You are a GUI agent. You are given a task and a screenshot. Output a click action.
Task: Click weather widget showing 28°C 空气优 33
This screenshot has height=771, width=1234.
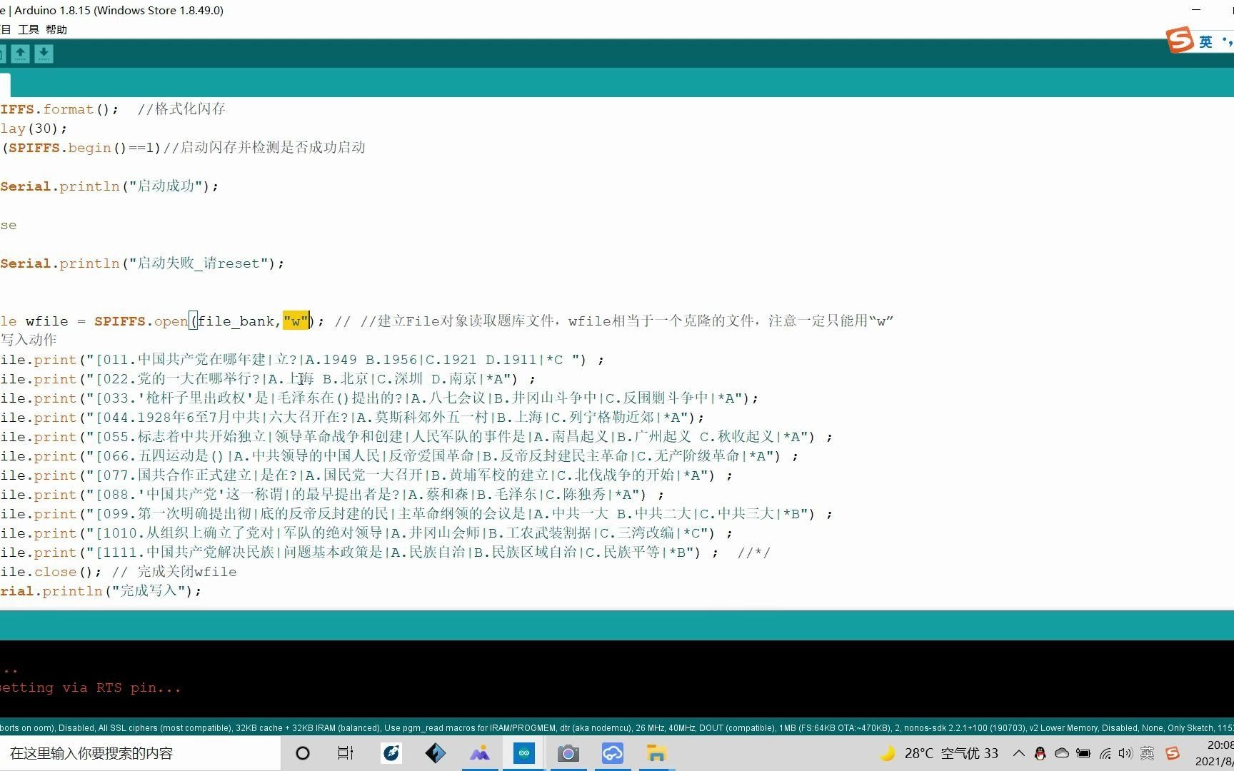[939, 753]
